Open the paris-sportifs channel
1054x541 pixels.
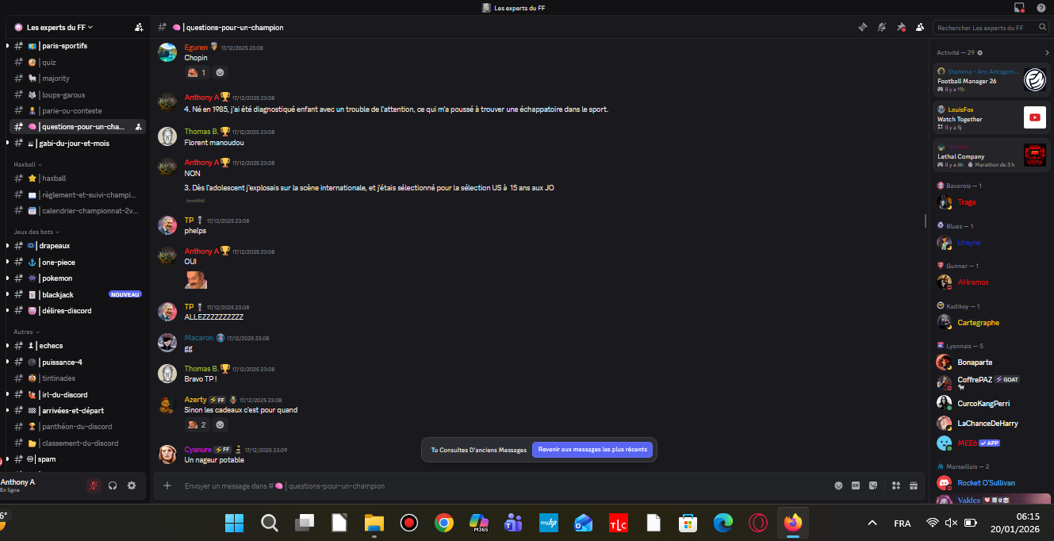tap(78, 46)
